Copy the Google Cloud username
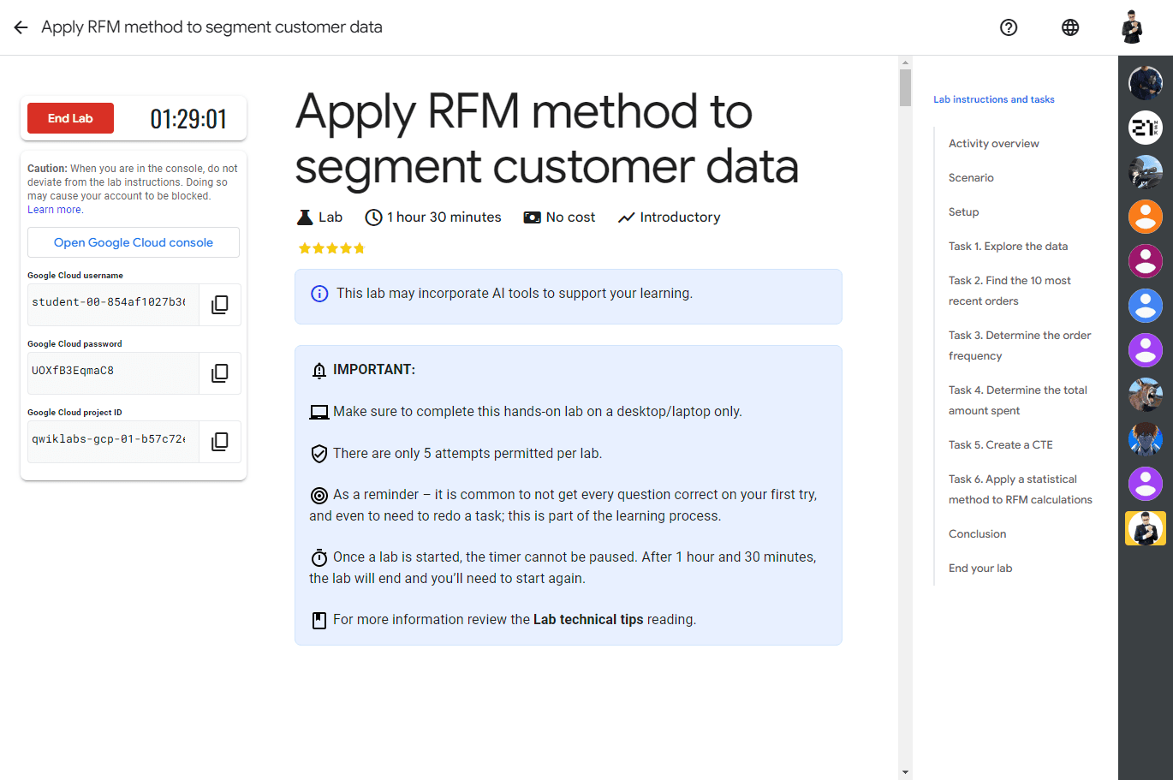The image size is (1173, 780). [x=220, y=305]
